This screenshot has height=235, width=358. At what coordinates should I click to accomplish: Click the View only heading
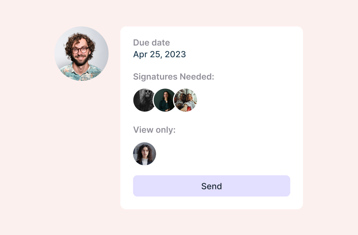(154, 130)
